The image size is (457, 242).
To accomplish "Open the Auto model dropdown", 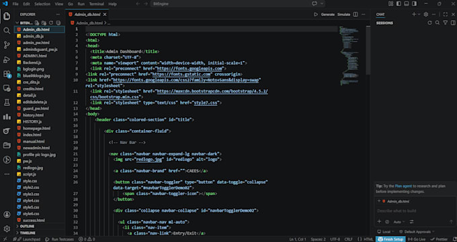I will (x=399, y=222).
